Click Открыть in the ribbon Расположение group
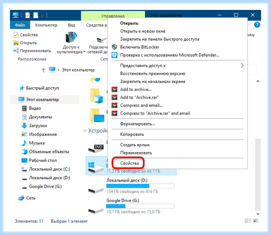271x235 pixels. coord(25,43)
